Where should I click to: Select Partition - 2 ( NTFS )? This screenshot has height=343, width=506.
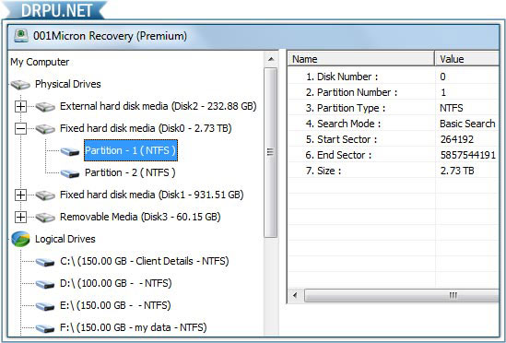[130, 172]
